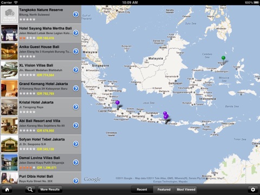Screen dimensions: 260x195
Task: Select address Jl. Dr. Soepomo S.H
Action: (x=32, y=144)
